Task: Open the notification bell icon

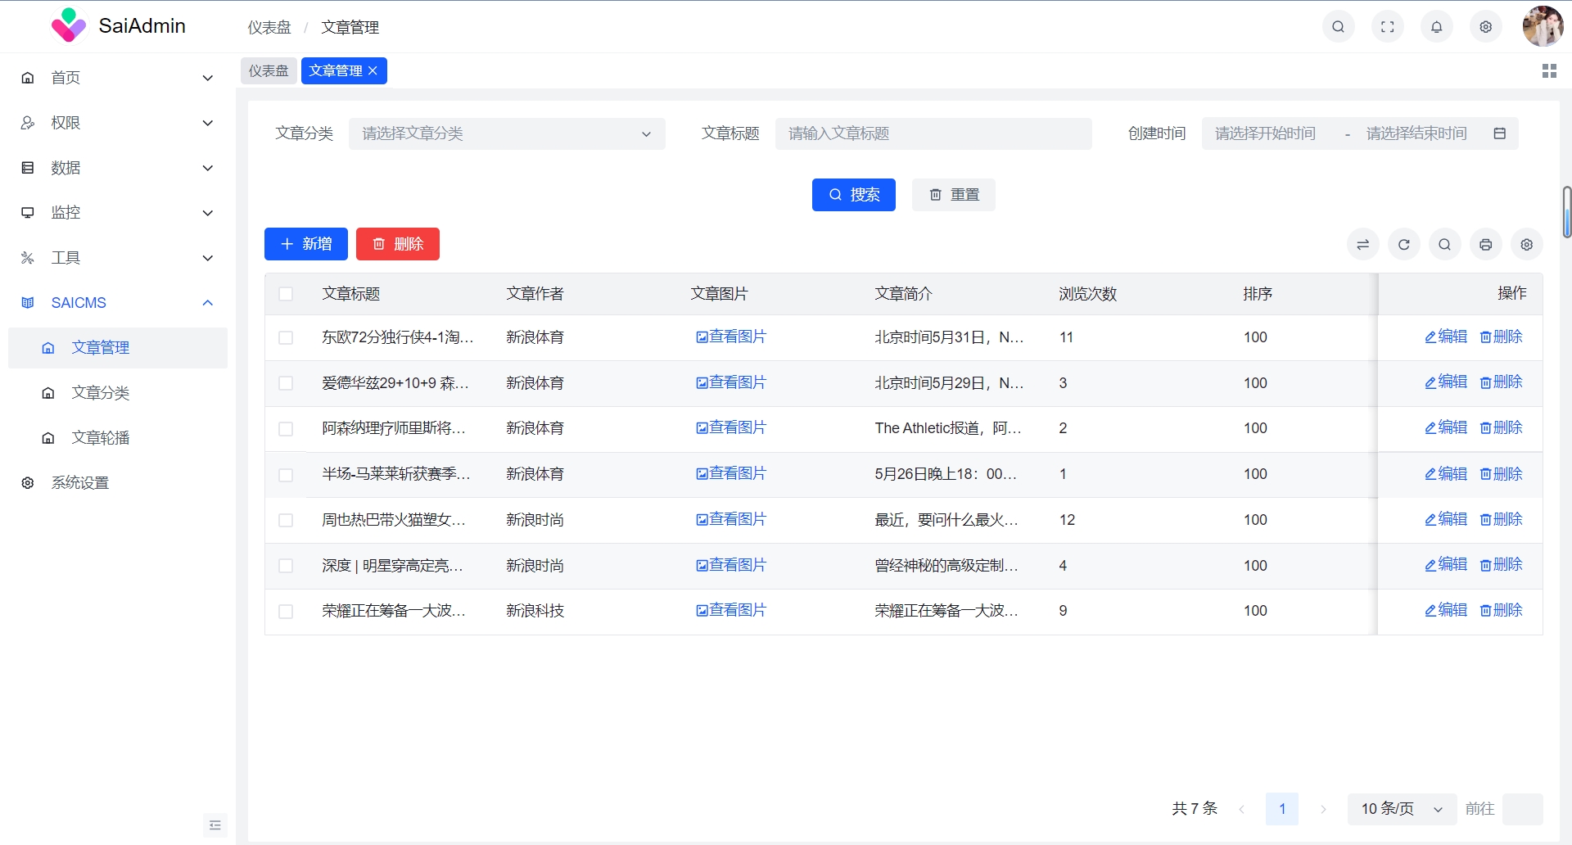Action: (1436, 27)
